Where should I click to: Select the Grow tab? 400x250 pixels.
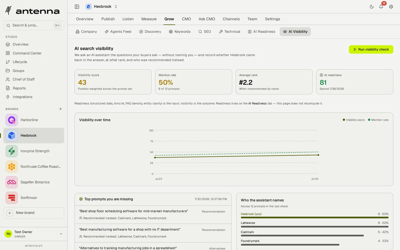click(169, 19)
